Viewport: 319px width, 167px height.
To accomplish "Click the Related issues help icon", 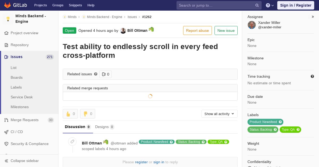I will click(x=96, y=74).
